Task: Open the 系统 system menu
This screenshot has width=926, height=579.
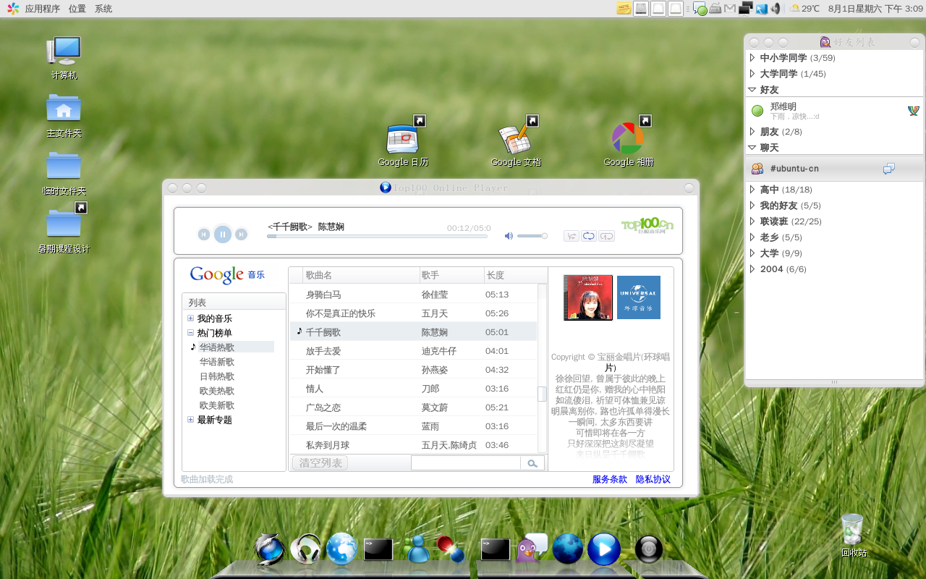Action: click(x=103, y=9)
